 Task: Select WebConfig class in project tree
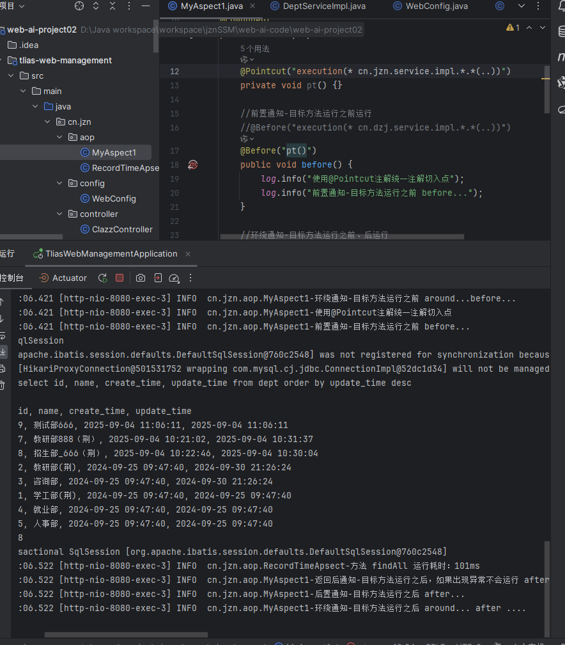[x=109, y=198]
